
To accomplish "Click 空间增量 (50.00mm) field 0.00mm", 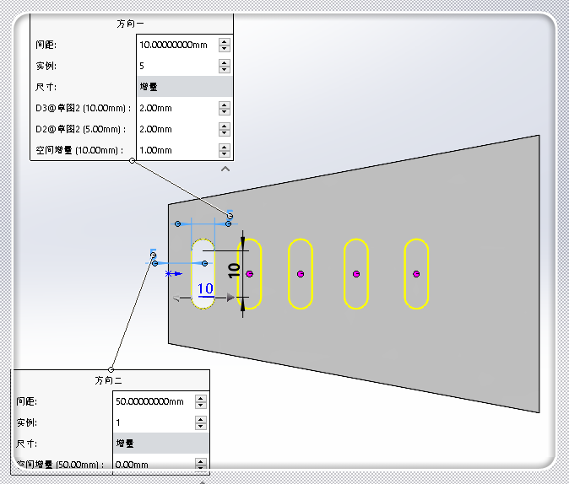I will [154, 465].
